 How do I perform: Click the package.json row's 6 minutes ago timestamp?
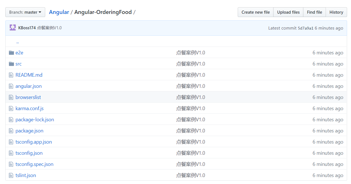tap(328, 131)
